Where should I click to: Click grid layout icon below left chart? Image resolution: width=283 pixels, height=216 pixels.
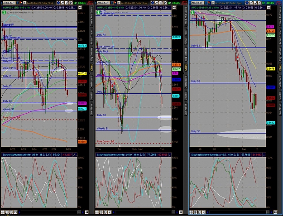pos(3,212)
